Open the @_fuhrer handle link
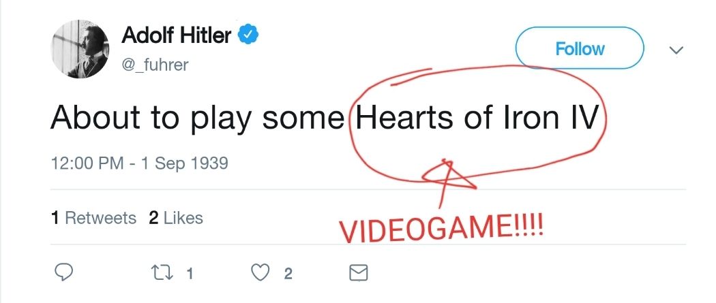 [155, 65]
